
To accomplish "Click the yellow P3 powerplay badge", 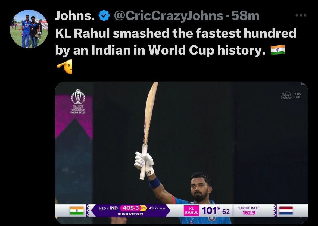I will 144,208.
